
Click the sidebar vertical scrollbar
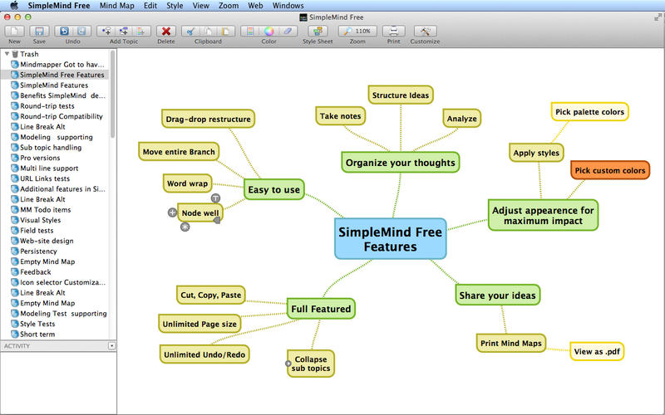point(113,94)
